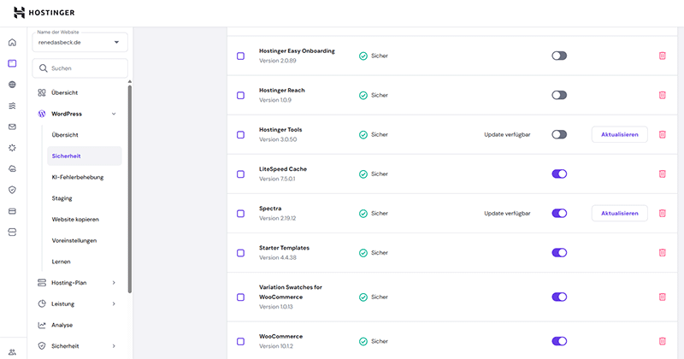Enable the Hostinger Tools toggle
Image resolution: width=684 pixels, height=359 pixels.
[x=559, y=134]
